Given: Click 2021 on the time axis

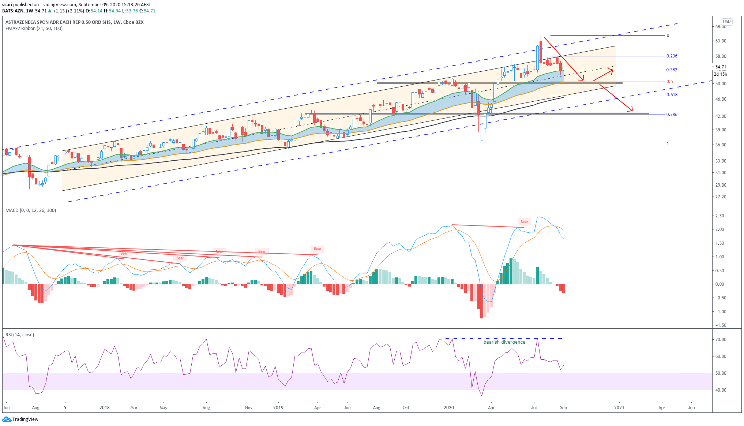Looking at the screenshot, I should pyautogui.click(x=619, y=408).
